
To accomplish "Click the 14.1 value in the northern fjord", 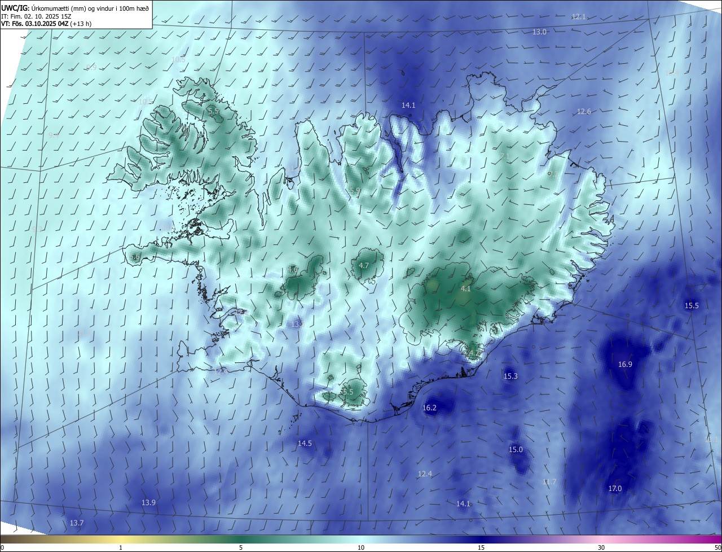I will [x=408, y=105].
